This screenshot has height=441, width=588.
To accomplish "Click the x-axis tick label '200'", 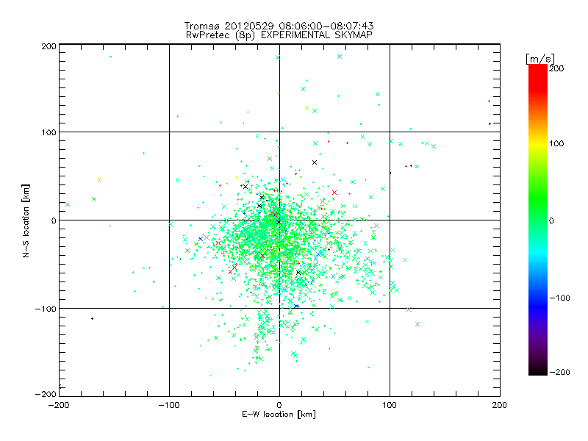I will tap(500, 405).
